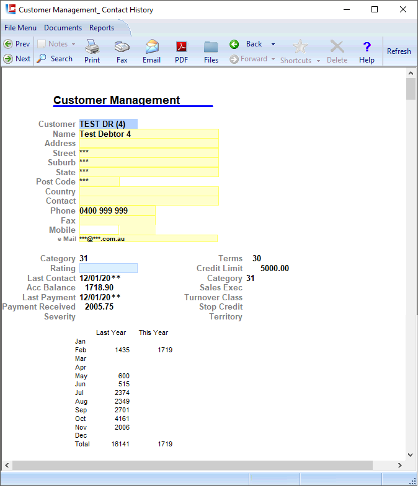Navigate Back with the green arrow

coord(234,44)
